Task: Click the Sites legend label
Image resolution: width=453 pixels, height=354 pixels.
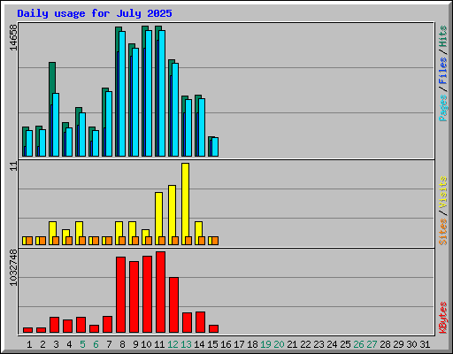Action: coord(442,232)
